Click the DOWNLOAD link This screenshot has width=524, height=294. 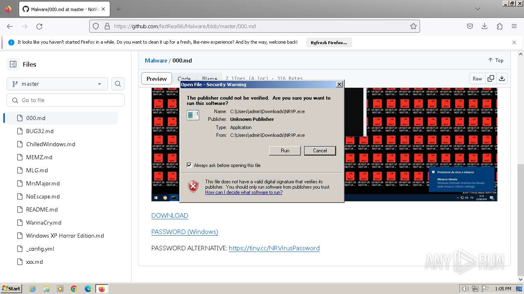[x=170, y=216]
